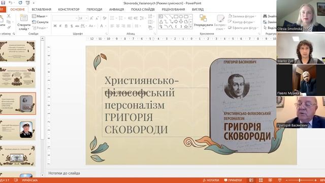The height and width of the screenshot is (183, 325).
Task: Open the ВИГЛЯД tab
Action: click(198, 9)
